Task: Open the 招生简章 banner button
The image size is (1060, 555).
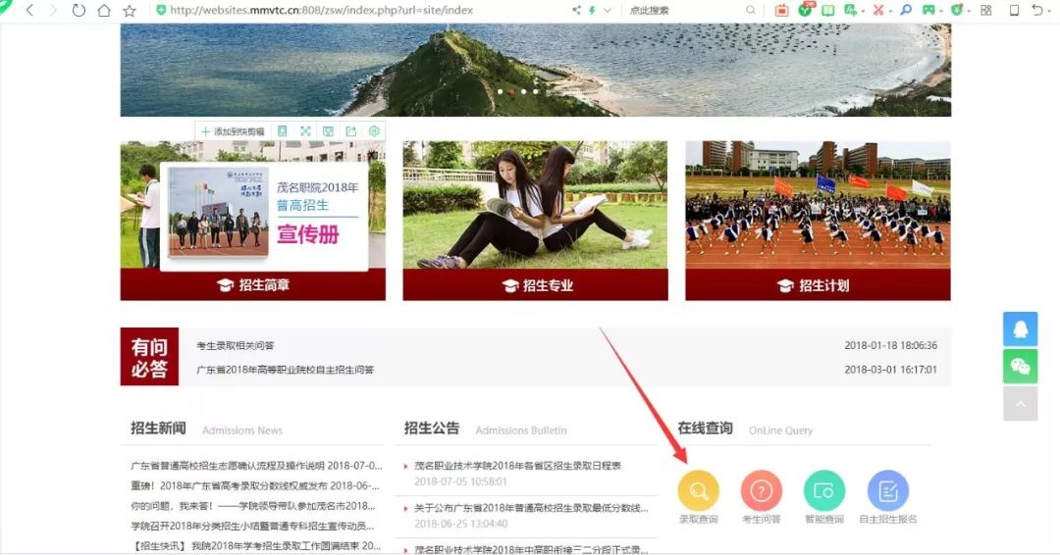Action: 252,285
